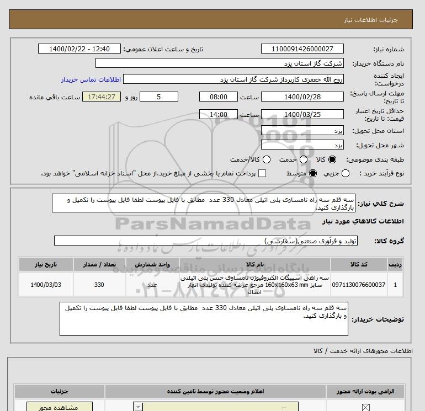Viewport: 425px width, 411px height.
Task: Click the الزامی بودن ارائه مجوز header
Action: click(x=365, y=391)
